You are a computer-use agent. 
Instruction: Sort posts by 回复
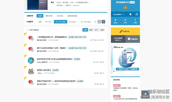point(102,30)
